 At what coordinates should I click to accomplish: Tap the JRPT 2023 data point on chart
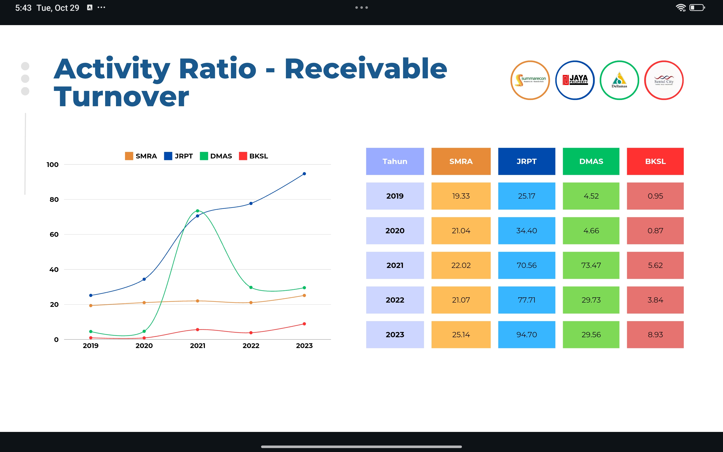point(304,174)
